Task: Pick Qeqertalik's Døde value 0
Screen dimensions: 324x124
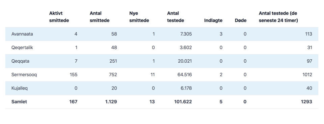Action: point(245,48)
